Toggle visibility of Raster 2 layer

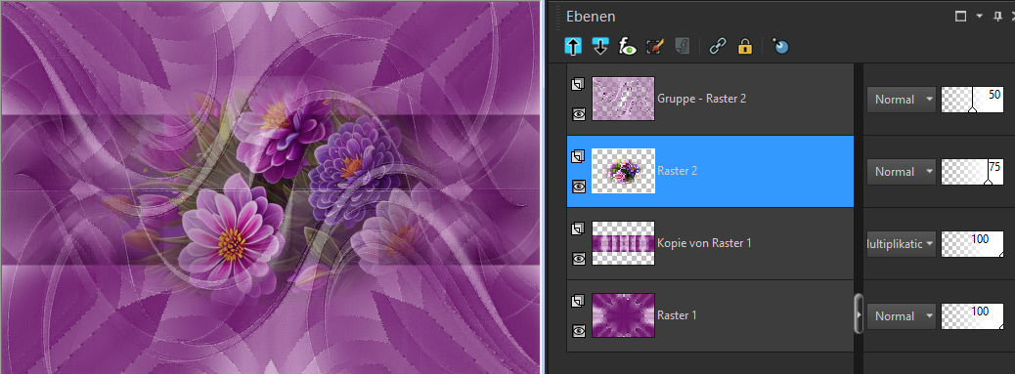tap(579, 187)
